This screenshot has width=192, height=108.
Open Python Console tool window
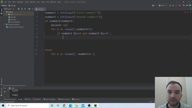tap(64, 99)
